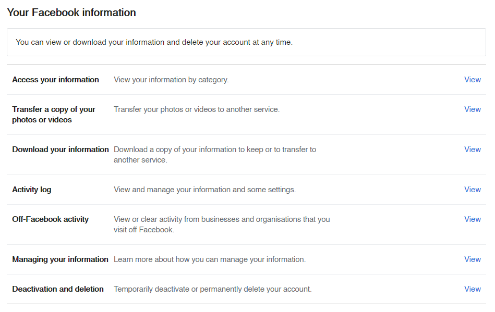The image size is (495, 312).
Task: Click View for Off-Facebook activity
Action: pyautogui.click(x=472, y=219)
